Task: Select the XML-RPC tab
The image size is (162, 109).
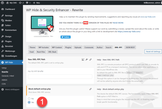Action: (x=119, y=47)
